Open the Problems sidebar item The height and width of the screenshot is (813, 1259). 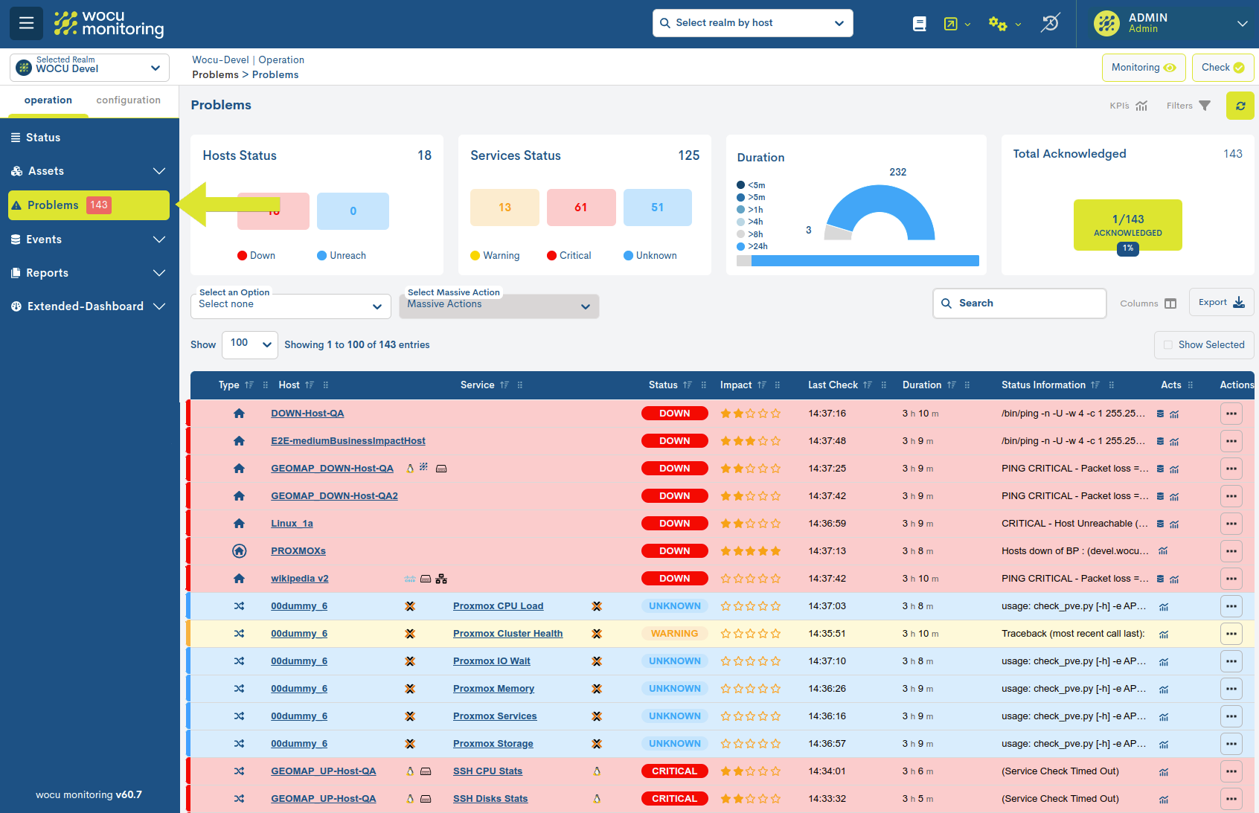(x=89, y=205)
